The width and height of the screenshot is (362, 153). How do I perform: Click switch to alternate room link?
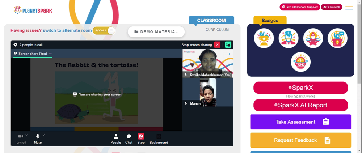67,30
